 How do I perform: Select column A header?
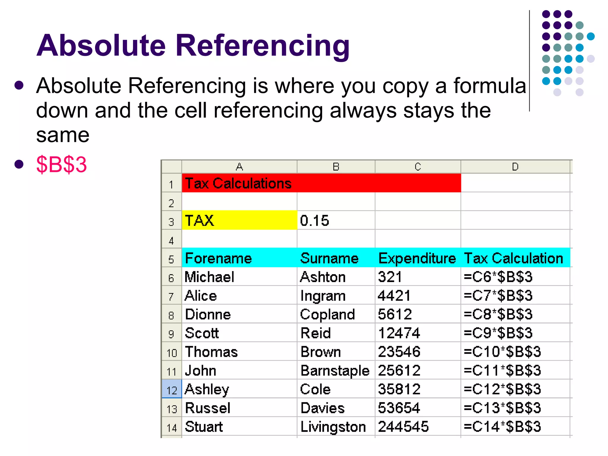239,167
